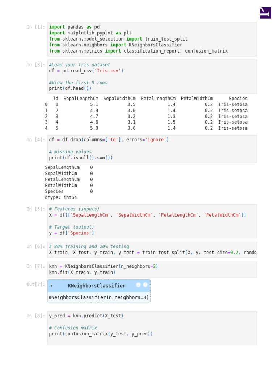Screen dimensions: 278x371
Task: Select the 'In [1]:' prompt label
Action: click(x=36, y=27)
